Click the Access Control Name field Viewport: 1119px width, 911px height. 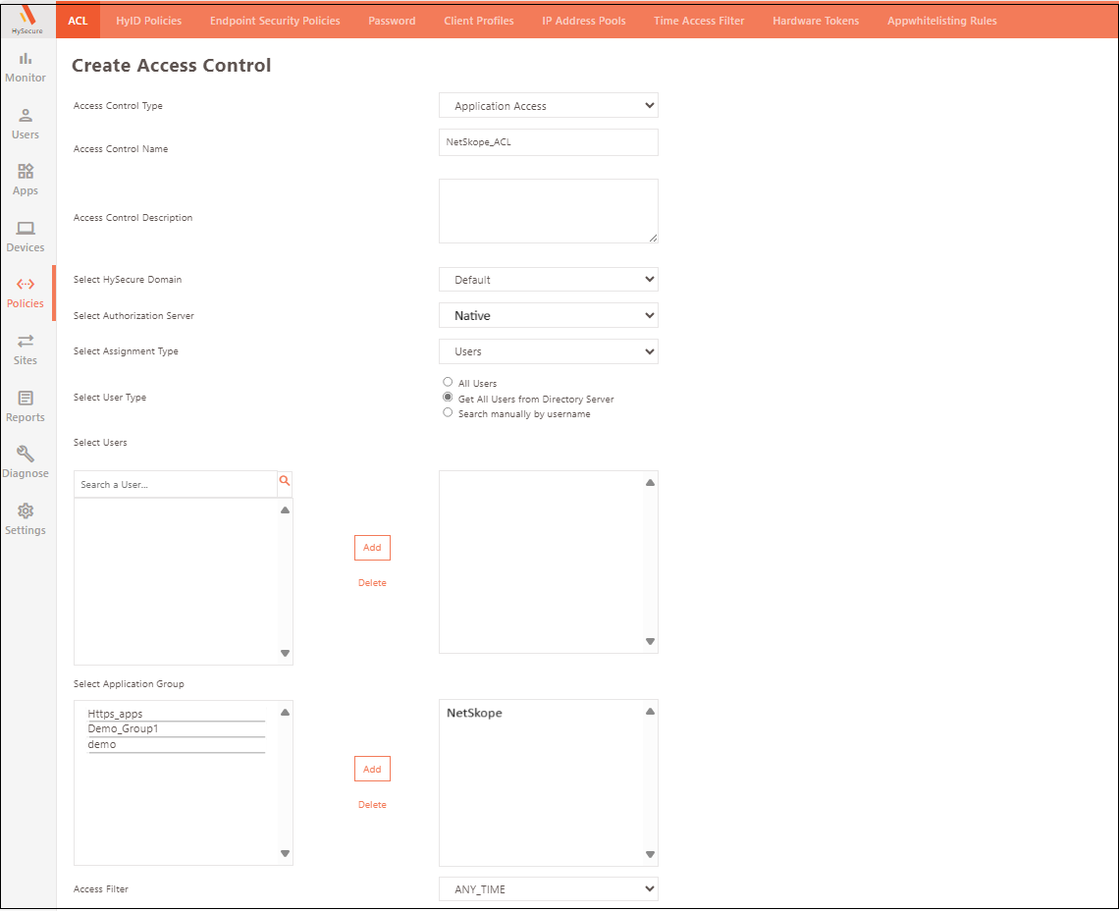(548, 142)
